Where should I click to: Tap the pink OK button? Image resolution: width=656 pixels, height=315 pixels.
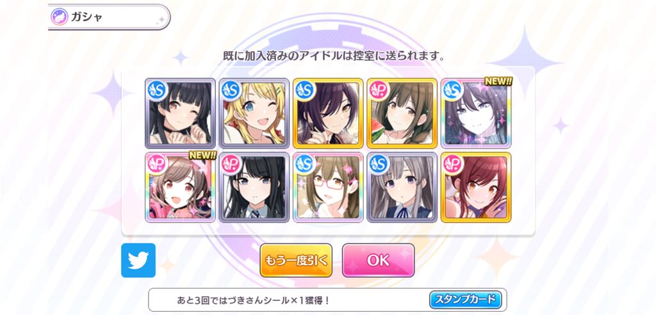[378, 260]
